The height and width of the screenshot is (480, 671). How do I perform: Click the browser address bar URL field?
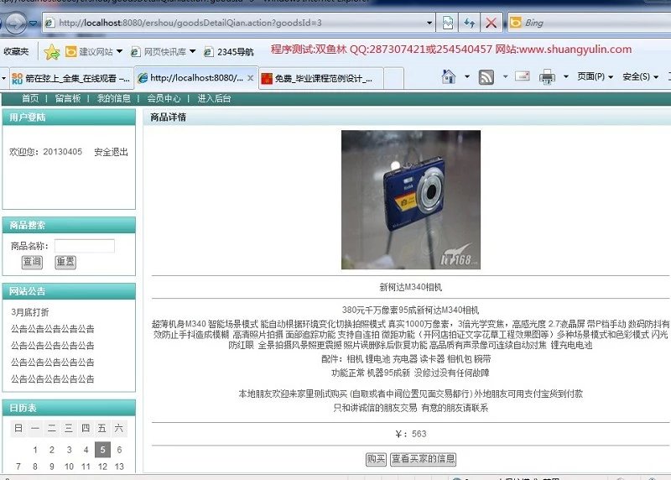pyautogui.click(x=240, y=23)
